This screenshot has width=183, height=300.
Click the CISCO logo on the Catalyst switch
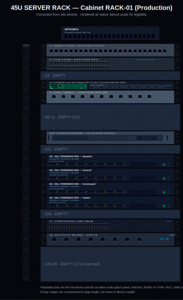[172, 235]
